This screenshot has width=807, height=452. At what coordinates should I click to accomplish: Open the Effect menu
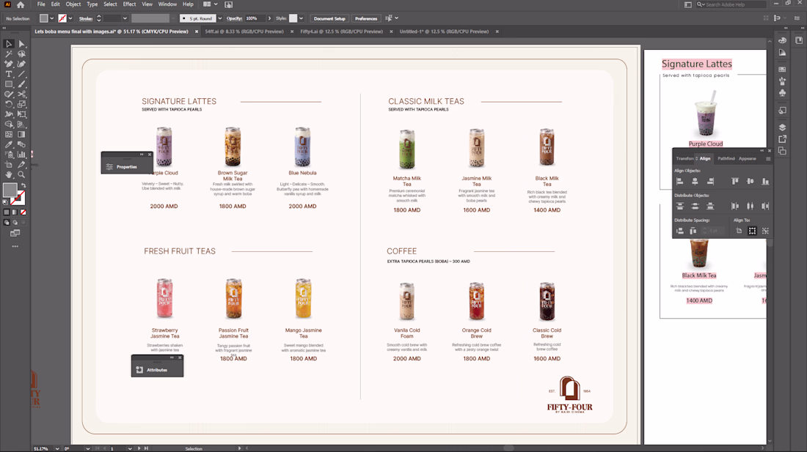(x=129, y=4)
